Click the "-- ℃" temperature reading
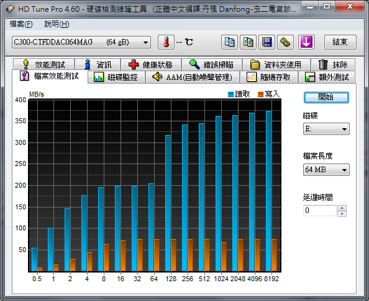 coord(184,42)
